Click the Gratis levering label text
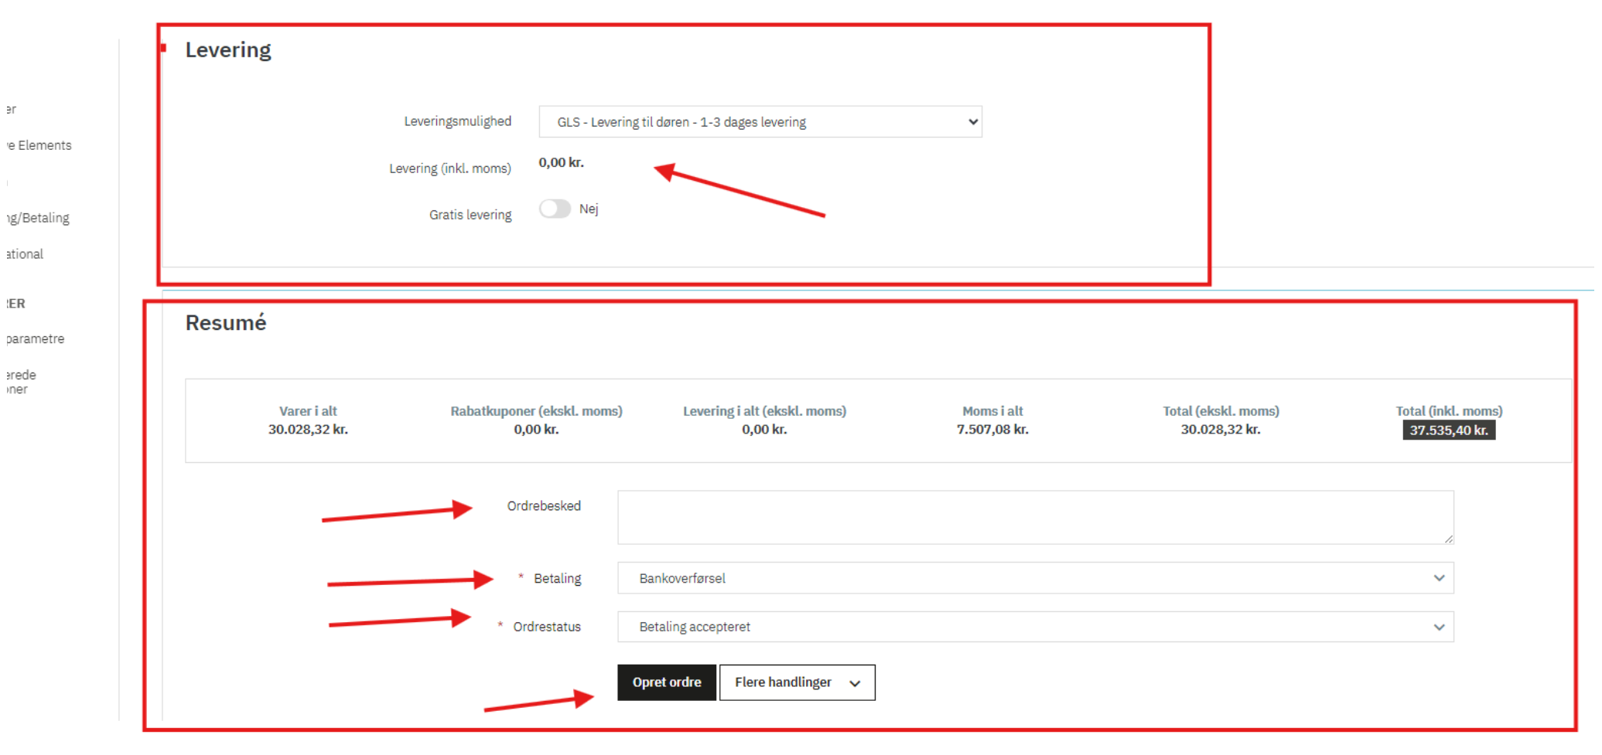Screen dimensions: 1602x755 (x=470, y=215)
